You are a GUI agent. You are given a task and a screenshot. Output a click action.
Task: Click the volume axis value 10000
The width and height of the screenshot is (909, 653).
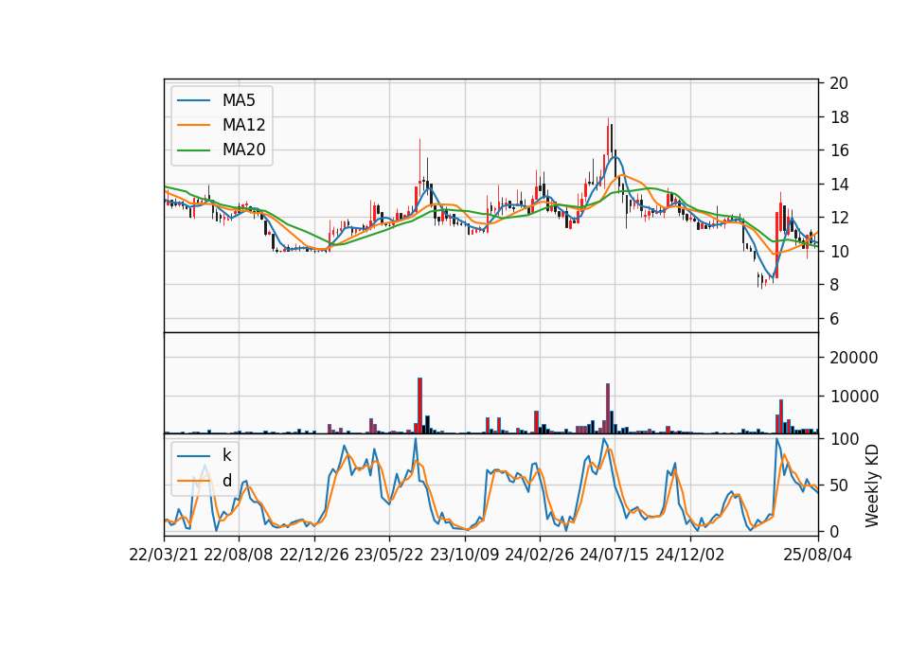coord(853,397)
